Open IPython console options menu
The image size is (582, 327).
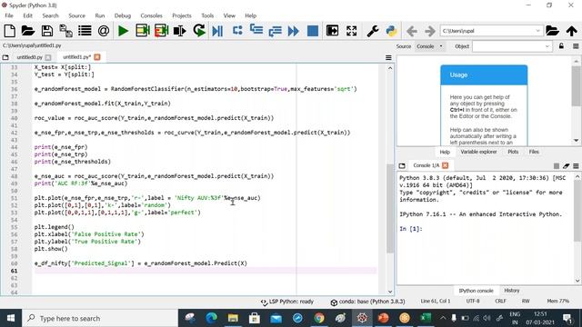(576, 165)
